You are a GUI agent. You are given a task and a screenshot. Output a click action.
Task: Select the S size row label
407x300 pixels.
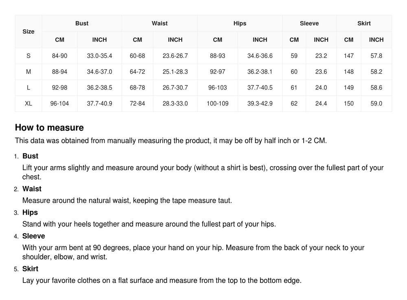pyautogui.click(x=28, y=56)
